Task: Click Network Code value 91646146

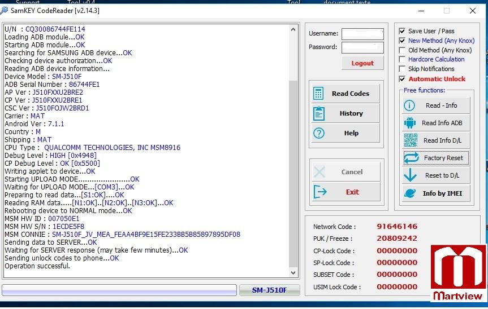Action: tap(397, 227)
